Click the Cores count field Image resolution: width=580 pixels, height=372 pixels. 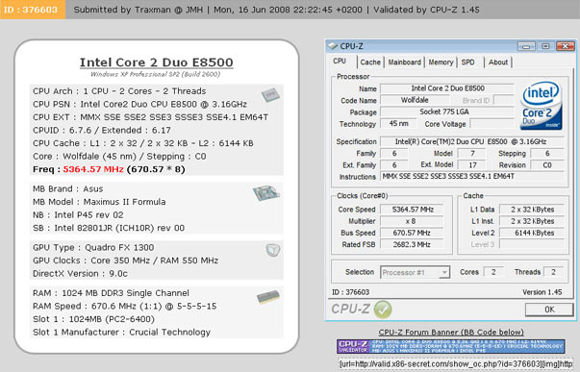click(x=493, y=272)
